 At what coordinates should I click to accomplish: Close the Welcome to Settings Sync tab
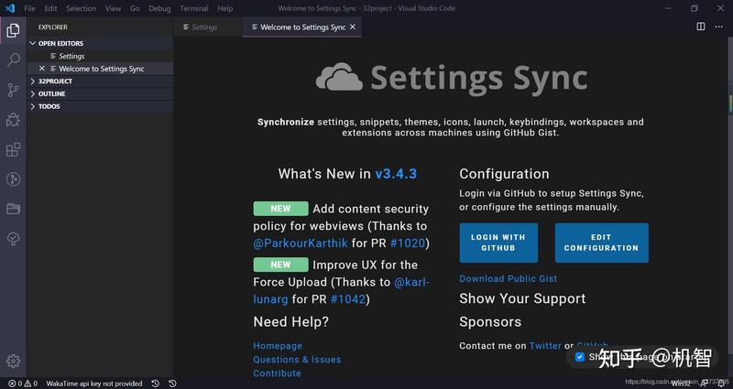point(353,27)
